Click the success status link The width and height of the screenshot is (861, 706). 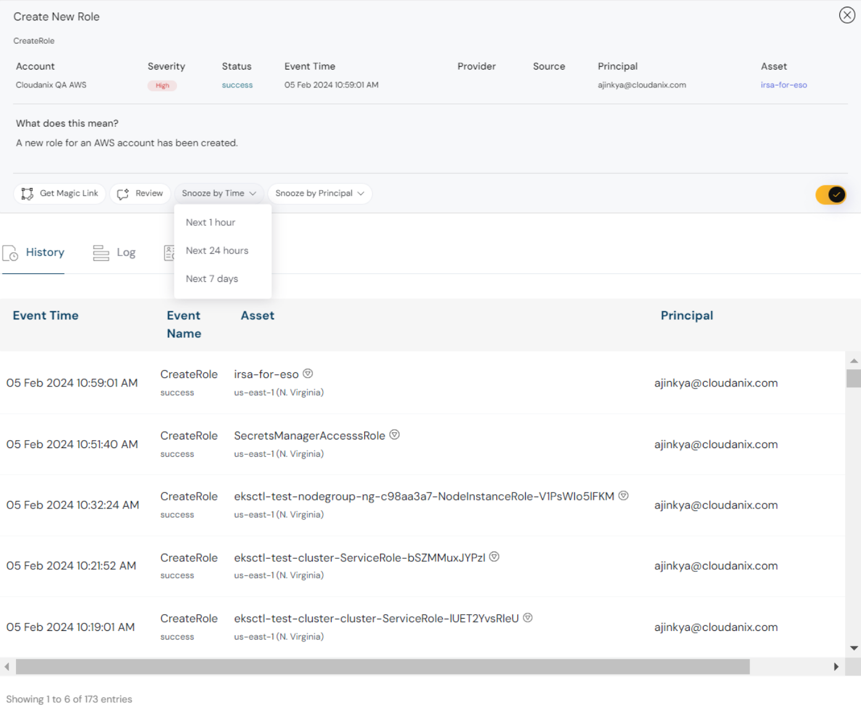click(237, 85)
